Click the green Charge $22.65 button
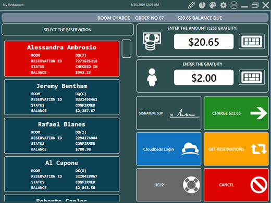Image resolution: width=271 pixels, height=203 pixels. tap(236, 113)
